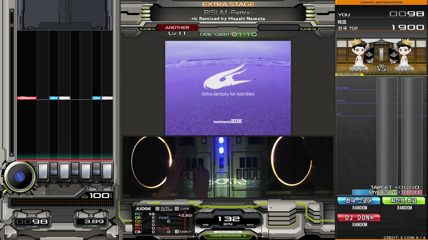The image size is (428, 240).
Task: Click the MYBEST:+0000 readout
Action: pyautogui.click(x=394, y=192)
